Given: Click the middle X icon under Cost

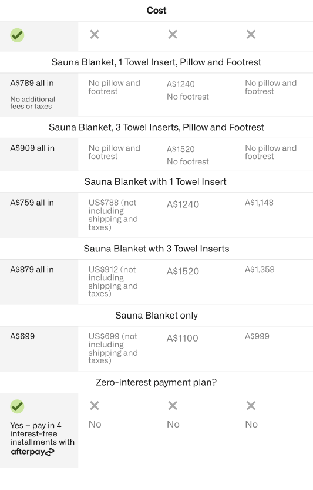Looking at the screenshot, I should [173, 34].
